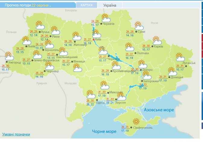
Task: Click the Донецьк city label
Action: coord(177,77)
